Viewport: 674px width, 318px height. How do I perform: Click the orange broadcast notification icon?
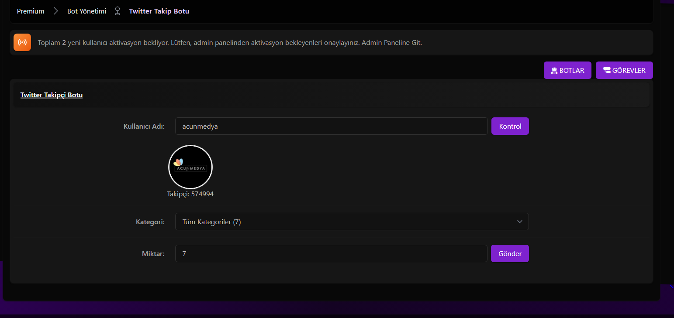[22, 42]
